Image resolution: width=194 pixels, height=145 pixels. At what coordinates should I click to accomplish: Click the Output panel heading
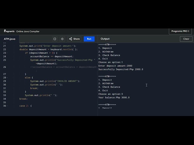[x=105, y=39]
